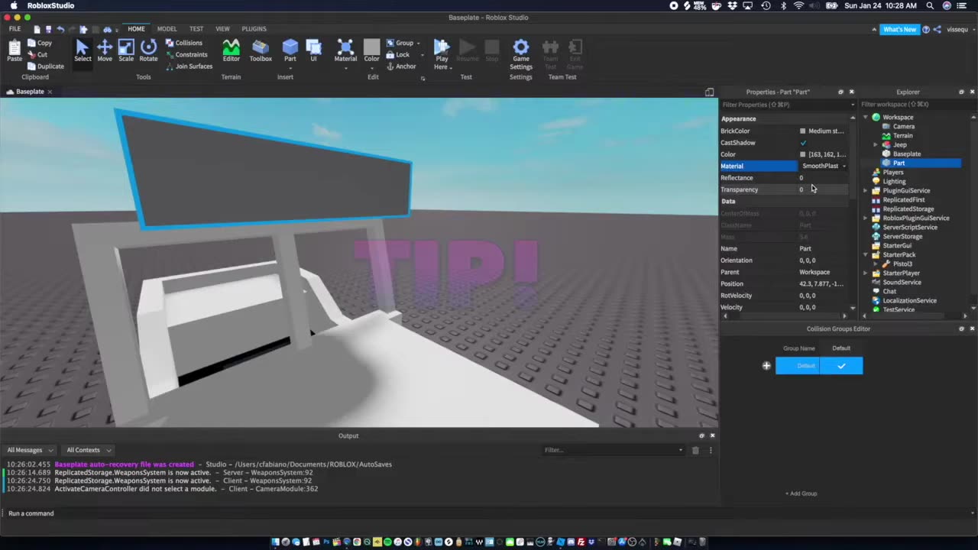
Task: Activate the Scale tool
Action: pos(126,51)
